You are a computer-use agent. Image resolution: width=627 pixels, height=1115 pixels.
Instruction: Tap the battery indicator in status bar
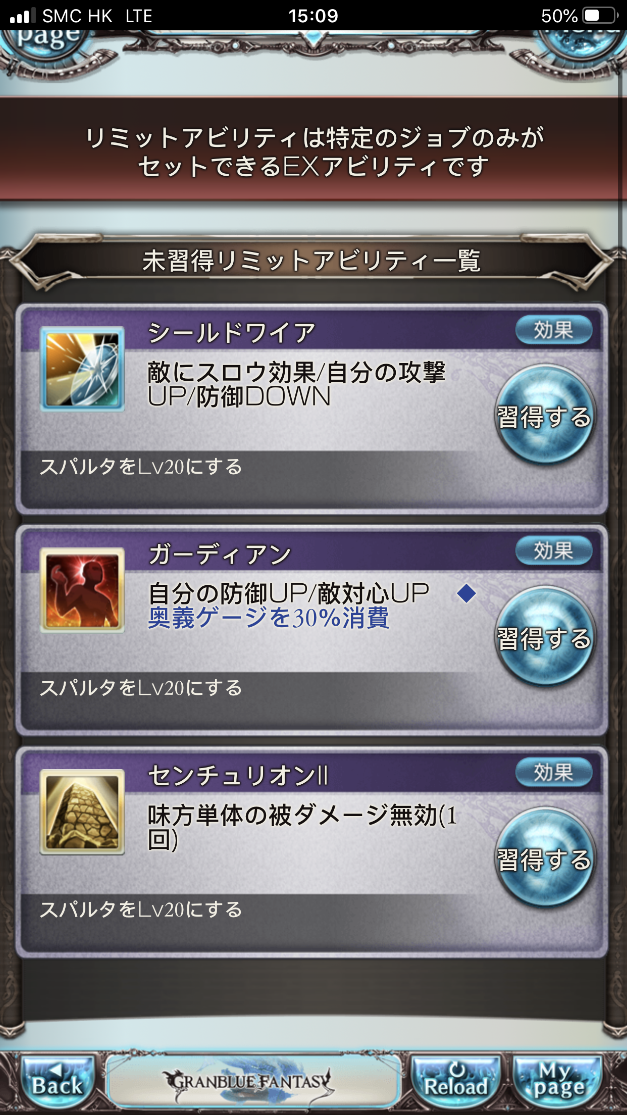600,16
